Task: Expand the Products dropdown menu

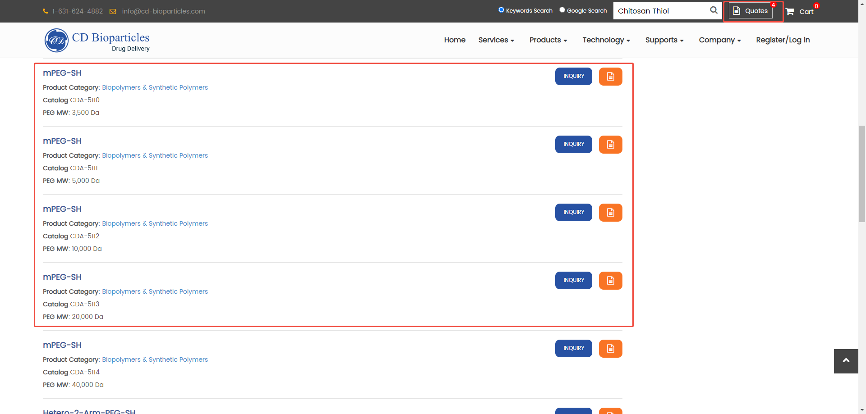Action: [x=548, y=40]
